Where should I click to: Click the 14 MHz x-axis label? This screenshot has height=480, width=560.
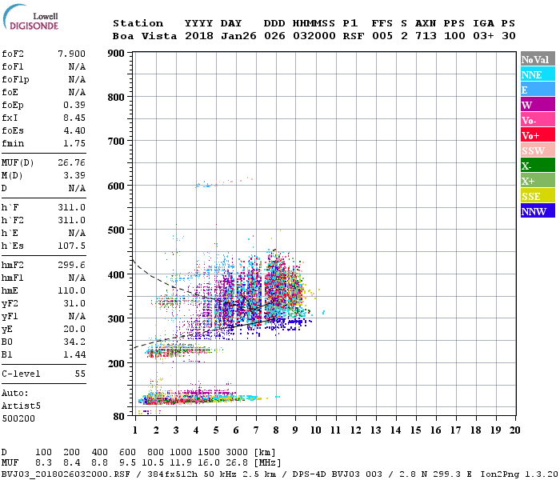pyautogui.click(x=395, y=430)
